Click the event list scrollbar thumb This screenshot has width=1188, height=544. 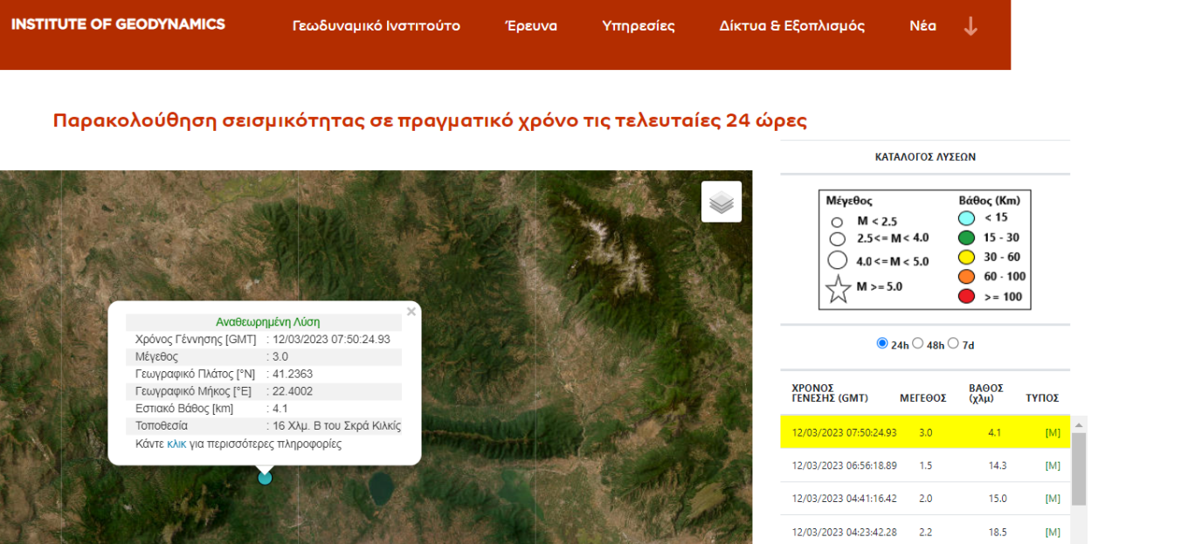[1079, 469]
